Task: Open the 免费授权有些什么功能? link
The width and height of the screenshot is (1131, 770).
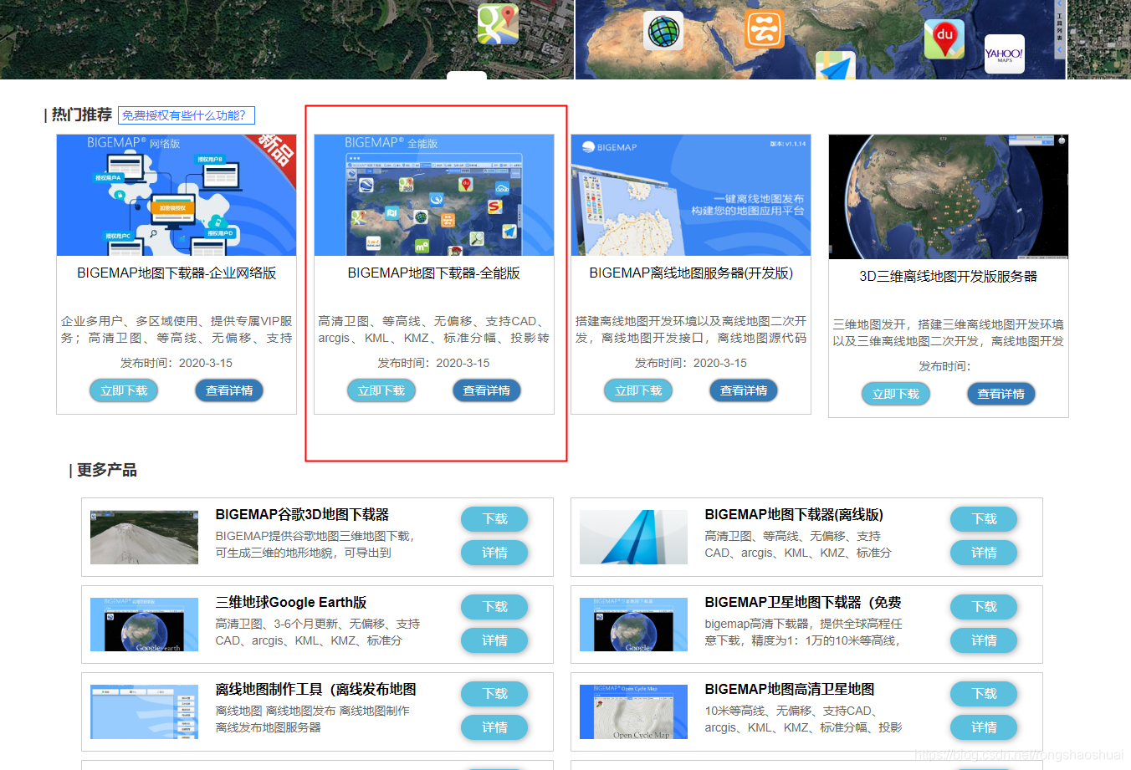Action: 186,115
